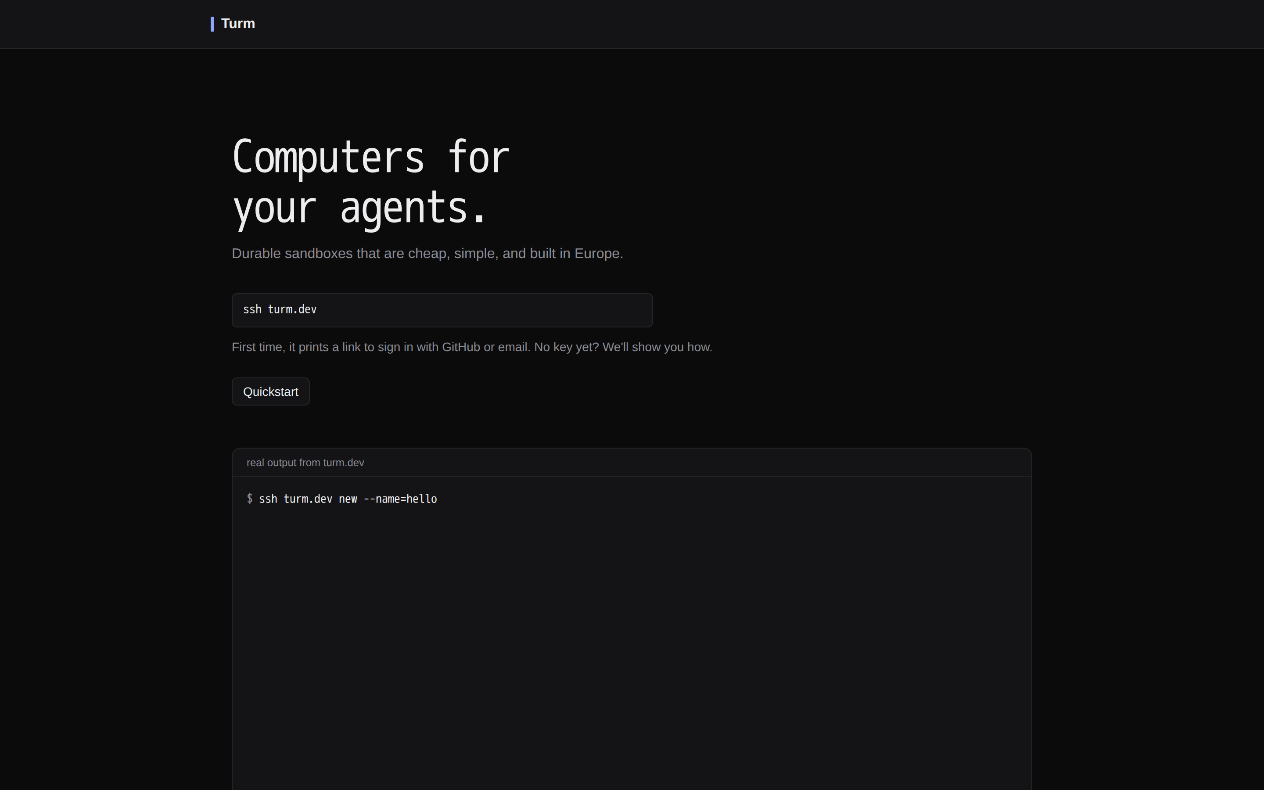The image size is (1264, 790).
Task: Click the Turm logo in header
Action: coord(233,24)
